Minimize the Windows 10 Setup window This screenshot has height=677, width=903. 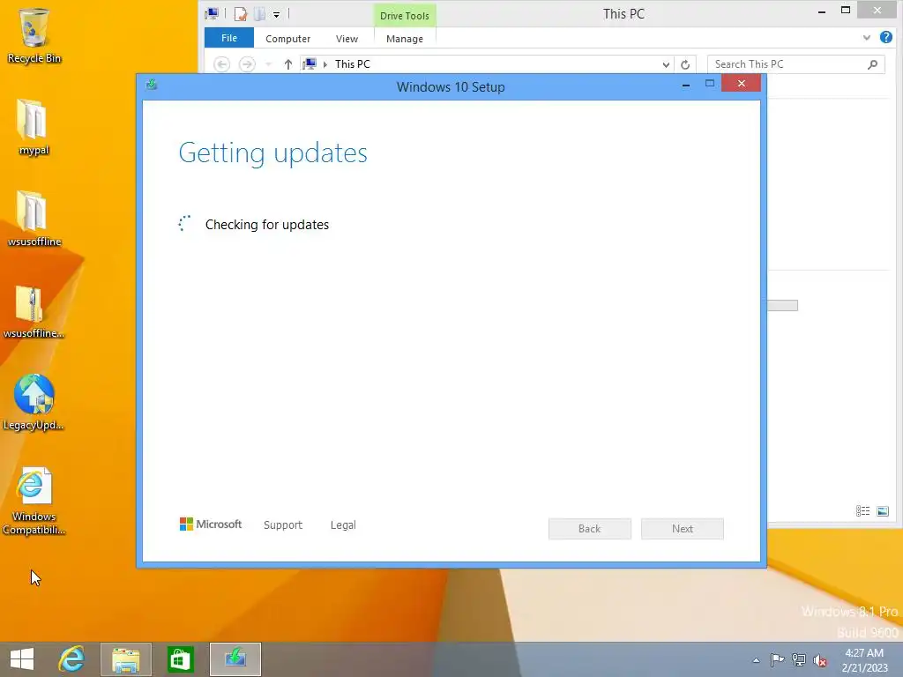click(x=686, y=86)
